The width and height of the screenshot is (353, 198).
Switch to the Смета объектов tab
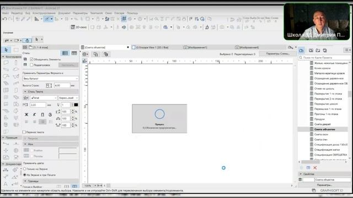[x=105, y=47]
